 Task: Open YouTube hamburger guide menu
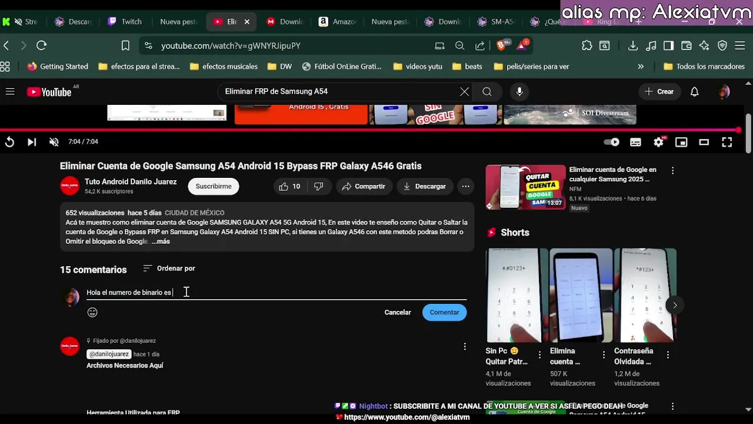click(x=10, y=91)
